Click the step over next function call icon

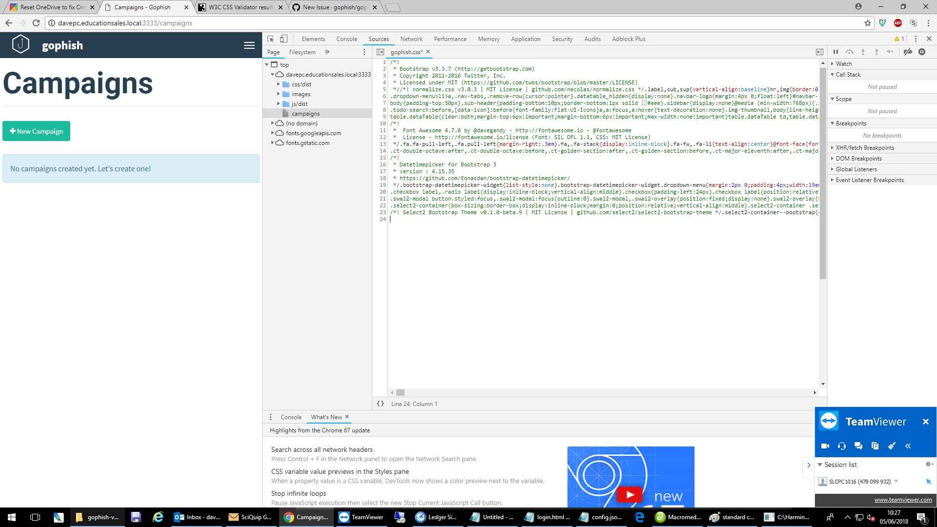(x=849, y=52)
